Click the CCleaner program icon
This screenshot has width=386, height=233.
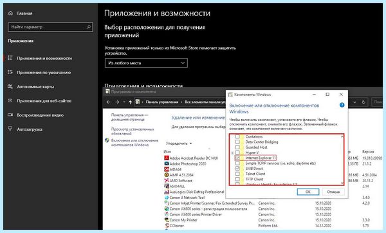pyautogui.click(x=167, y=226)
